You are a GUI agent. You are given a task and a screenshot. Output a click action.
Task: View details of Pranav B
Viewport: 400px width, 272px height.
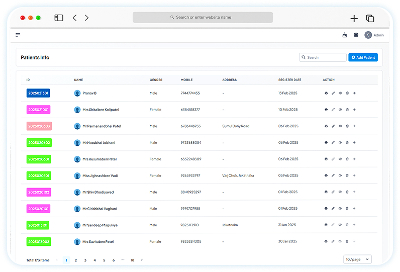tap(340, 93)
